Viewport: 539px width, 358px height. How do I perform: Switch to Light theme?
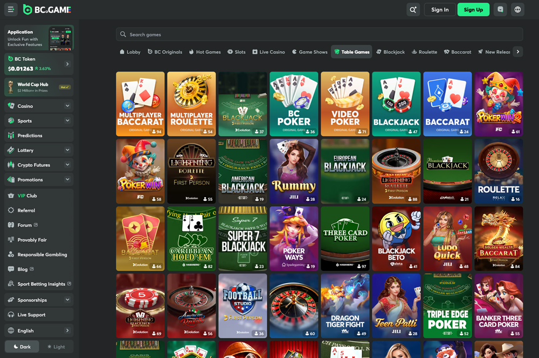click(56, 347)
